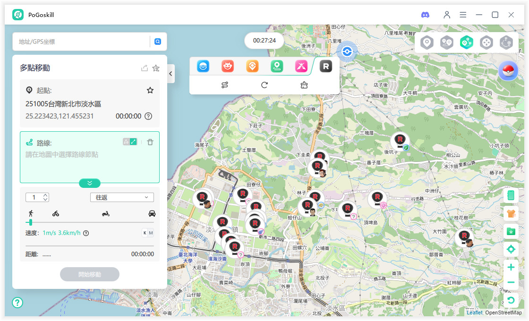529x321 pixels.
Task: Open the Discord community icon
Action: point(425,15)
